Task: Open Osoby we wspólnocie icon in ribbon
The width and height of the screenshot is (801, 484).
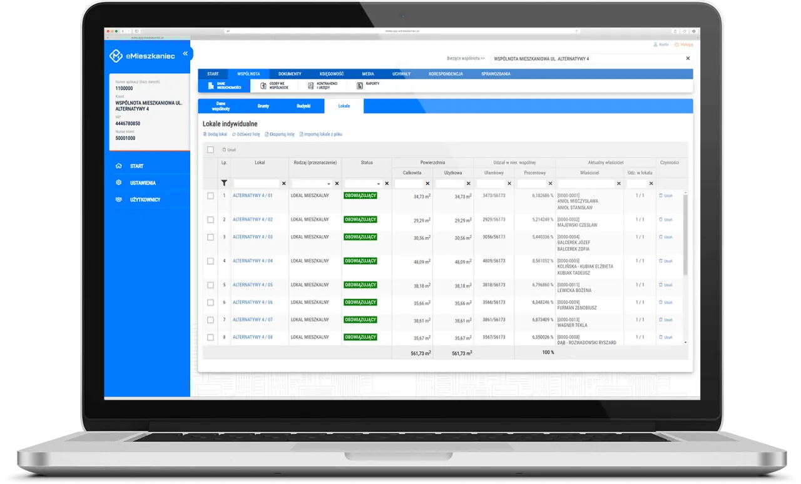Action: [263, 86]
